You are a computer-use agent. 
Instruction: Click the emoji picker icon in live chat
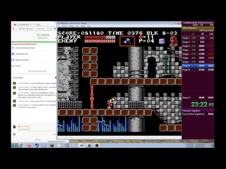click(x=14, y=134)
